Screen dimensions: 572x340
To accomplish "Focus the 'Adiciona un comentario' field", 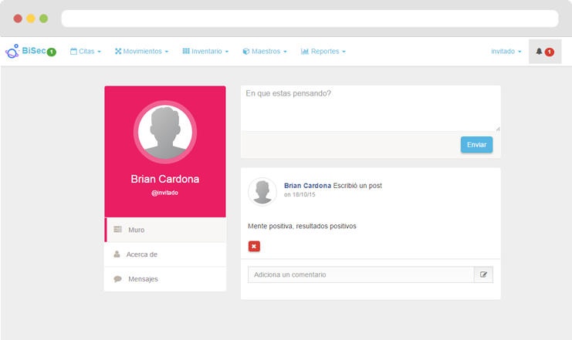I will [361, 274].
